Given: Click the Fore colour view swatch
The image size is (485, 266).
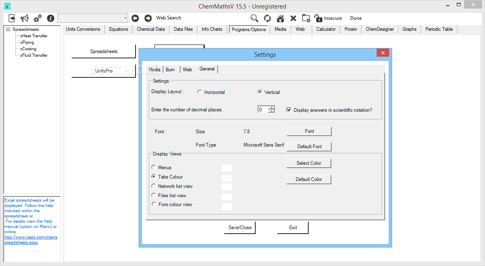Looking at the screenshot, I should pyautogui.click(x=227, y=206).
